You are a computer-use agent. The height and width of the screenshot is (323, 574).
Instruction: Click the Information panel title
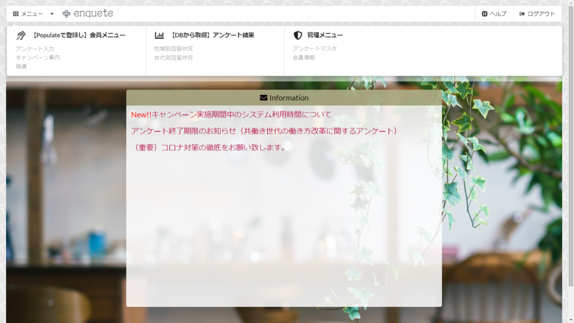tap(289, 98)
